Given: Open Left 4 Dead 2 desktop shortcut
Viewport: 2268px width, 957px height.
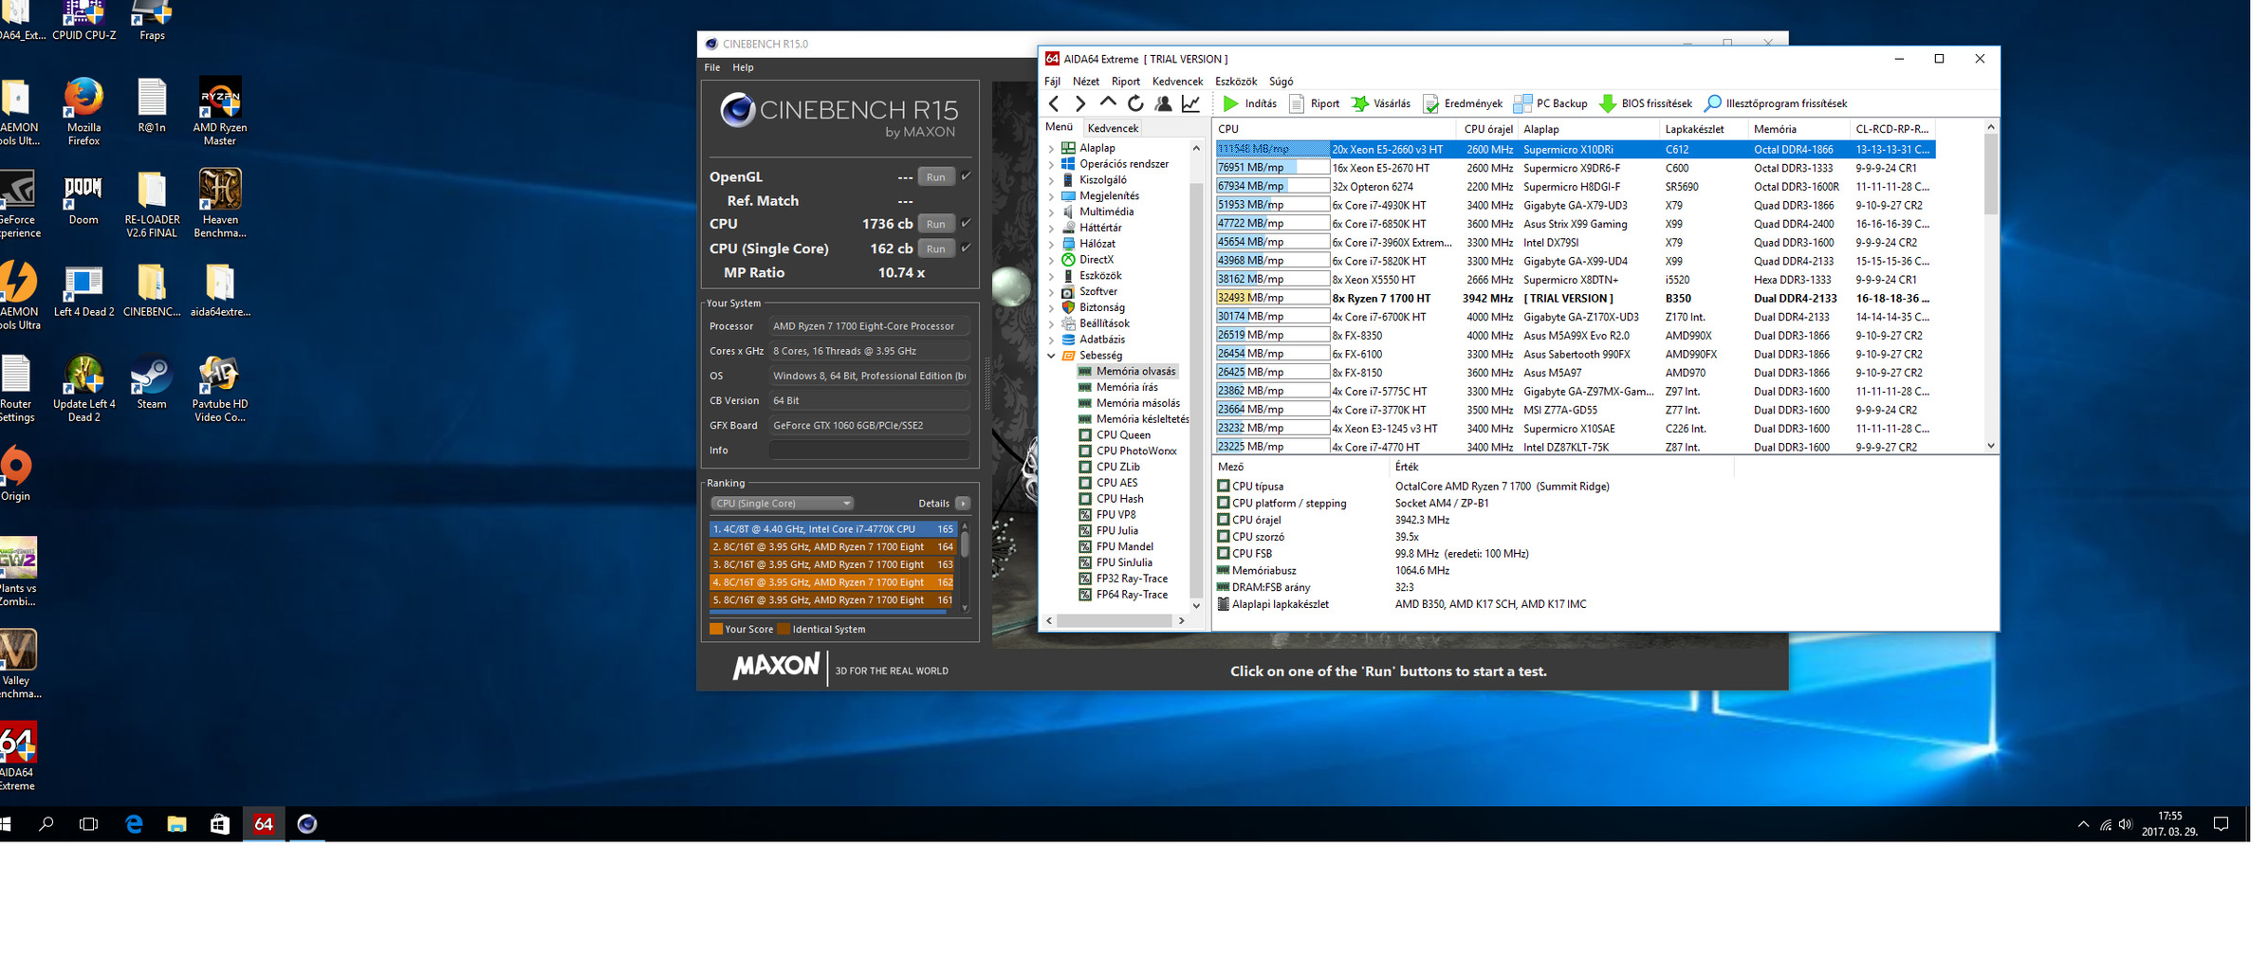Looking at the screenshot, I should coord(83,292).
